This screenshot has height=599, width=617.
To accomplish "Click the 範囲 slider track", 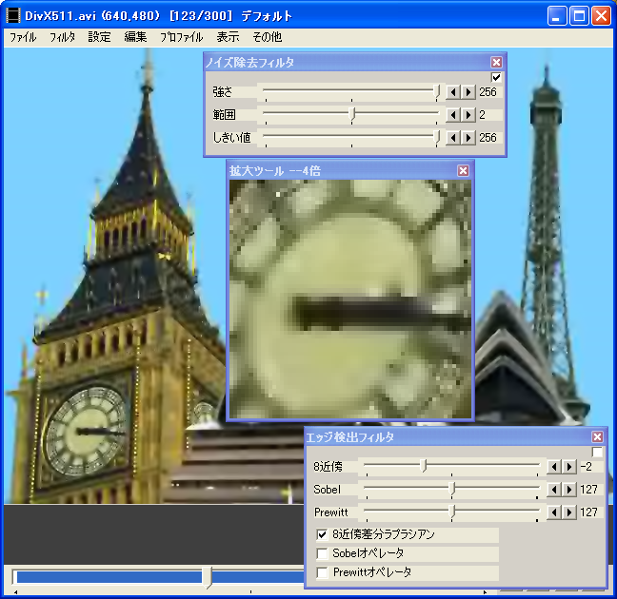I will [400, 115].
